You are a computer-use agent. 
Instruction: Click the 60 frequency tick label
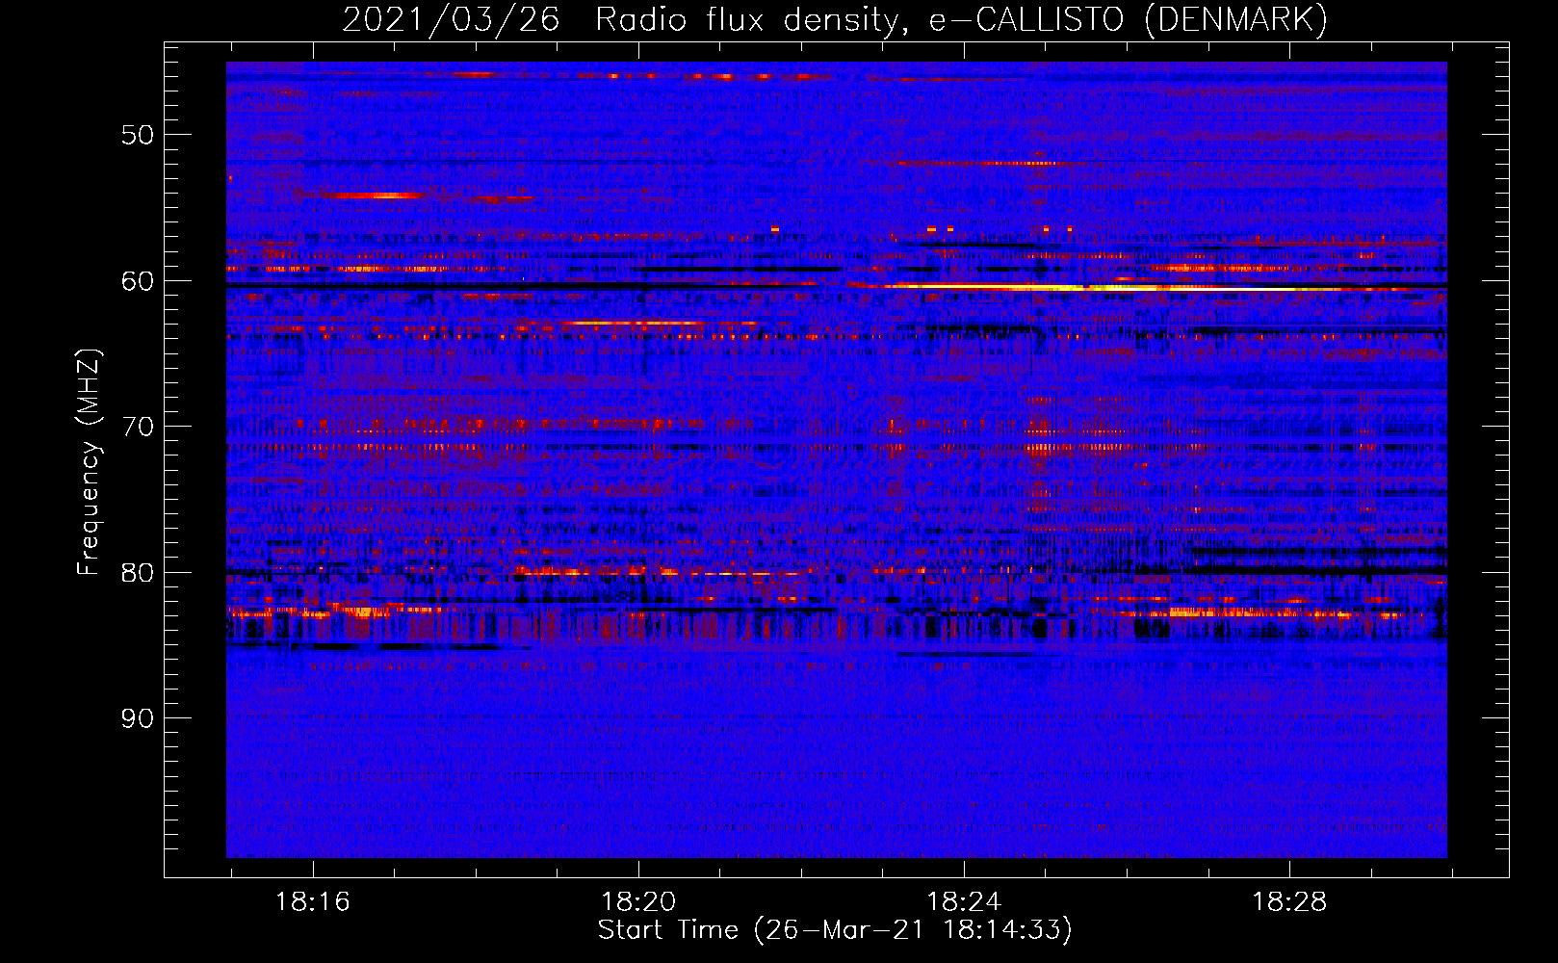pos(138,281)
